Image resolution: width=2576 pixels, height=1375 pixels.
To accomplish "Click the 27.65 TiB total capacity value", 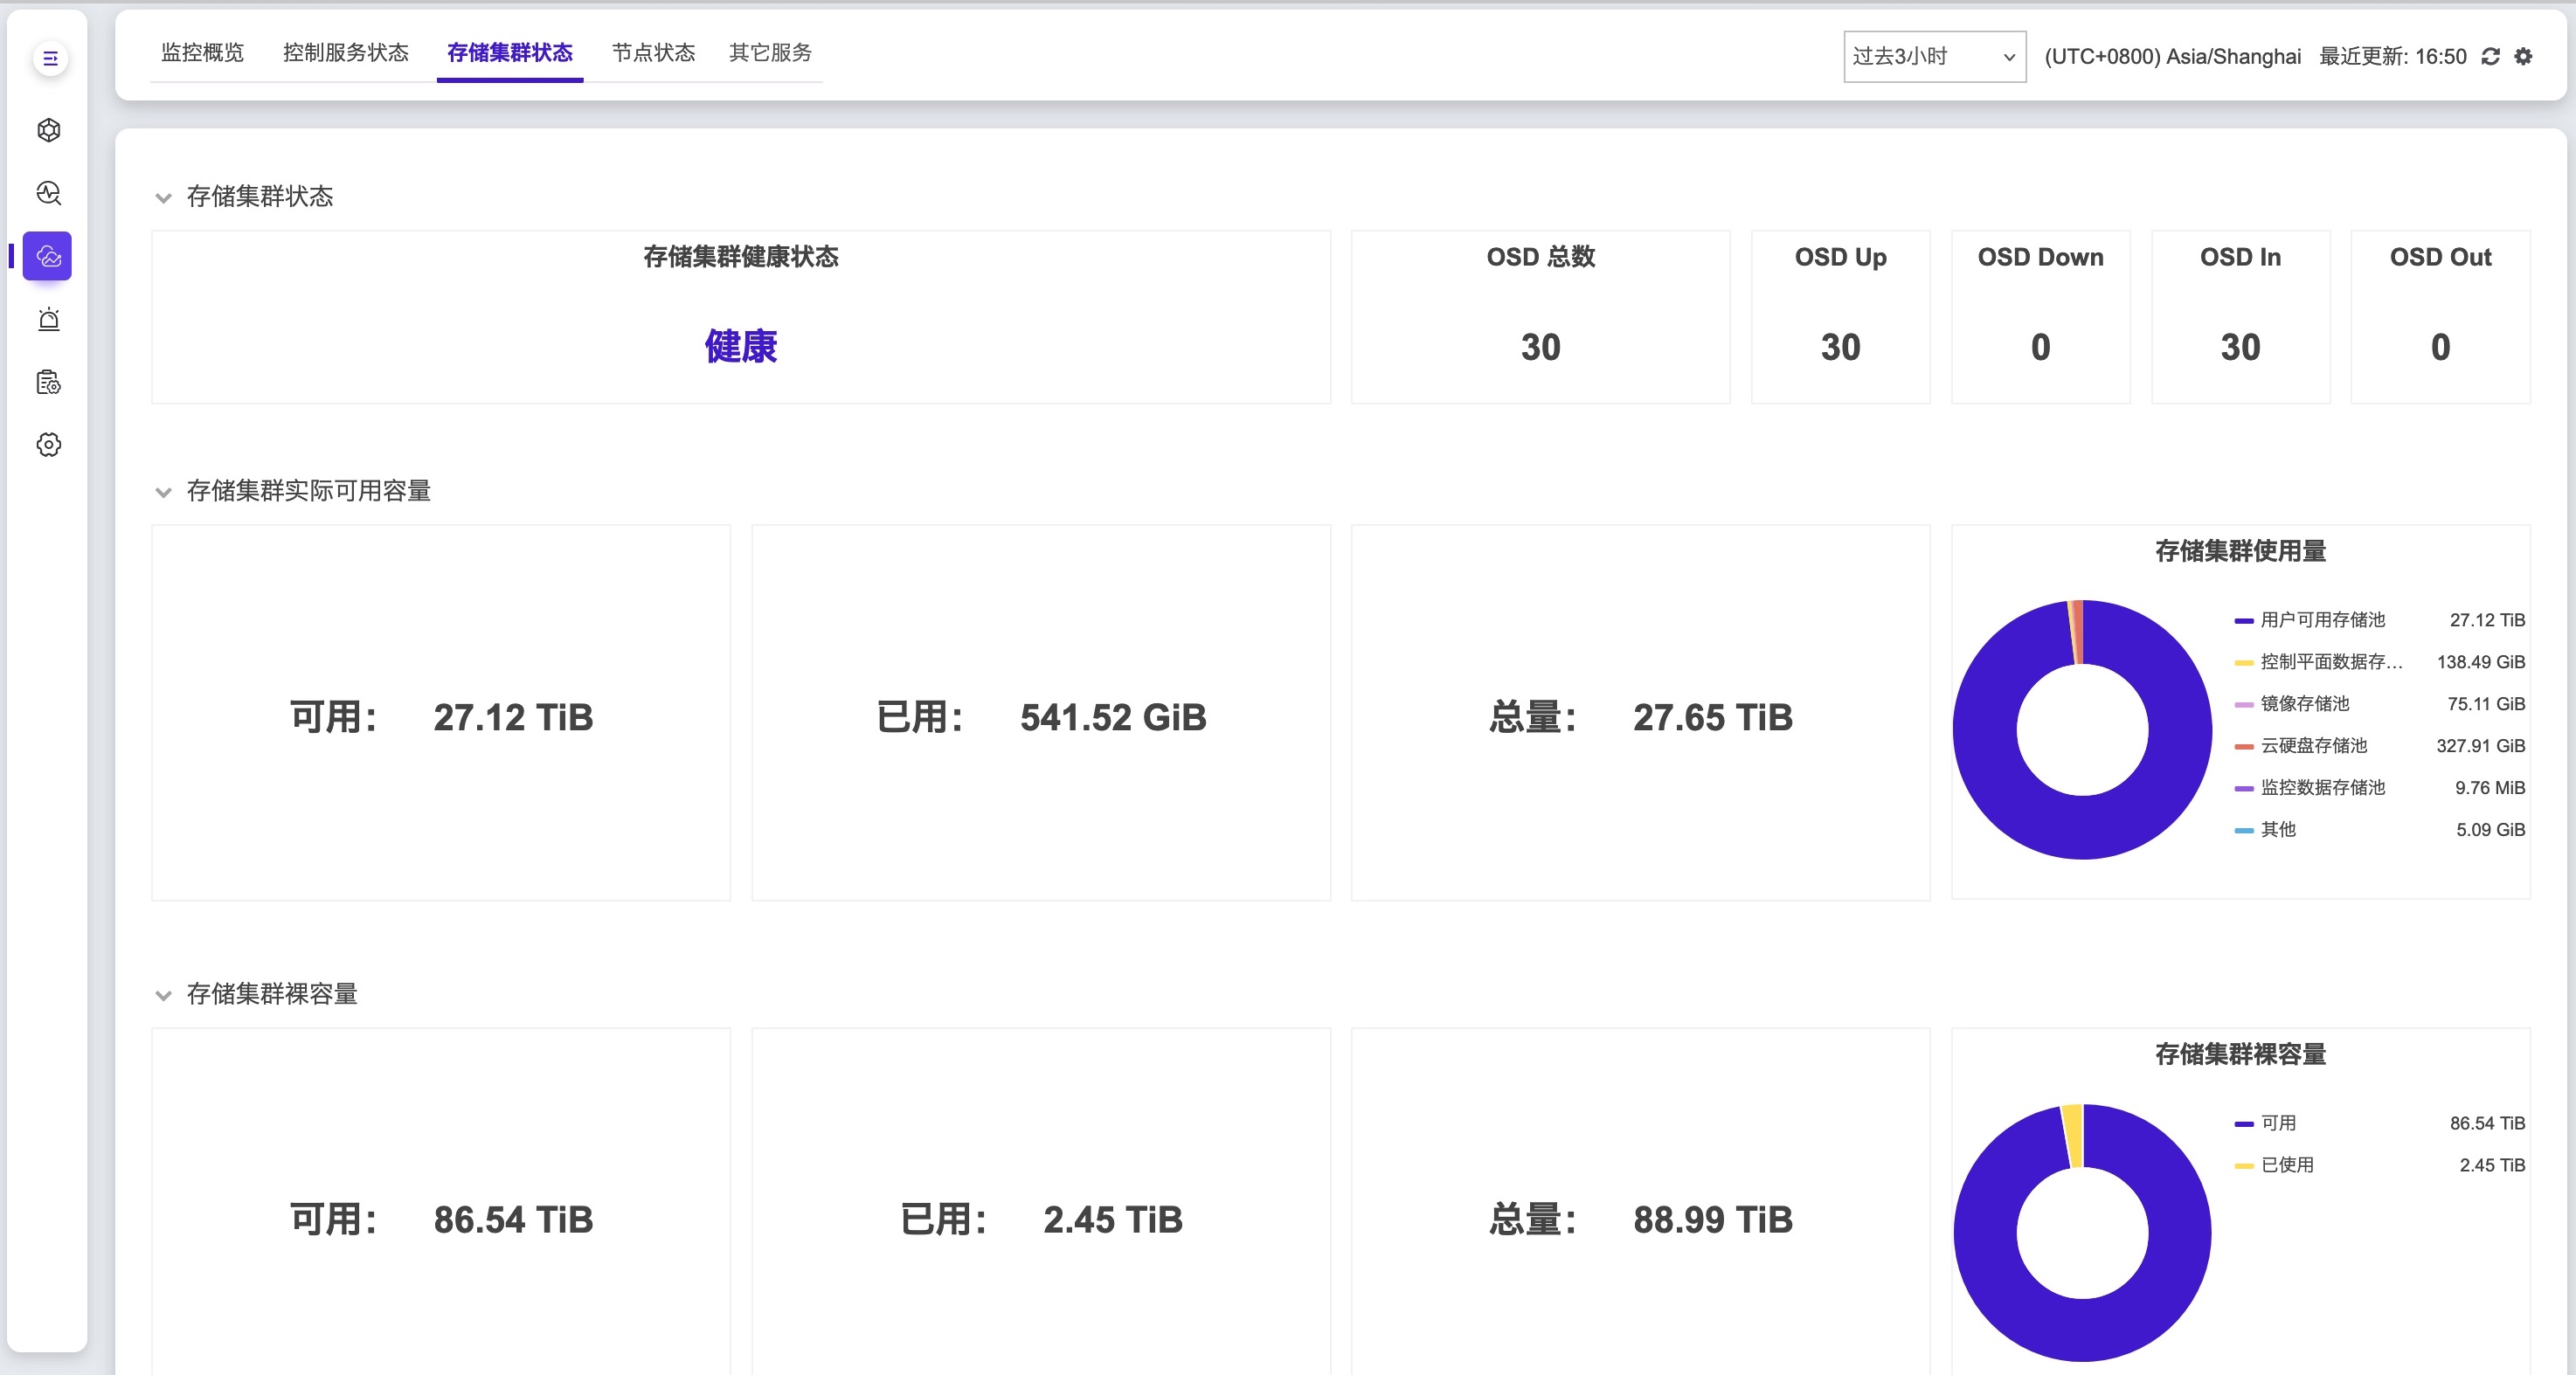I will 1713,717.
